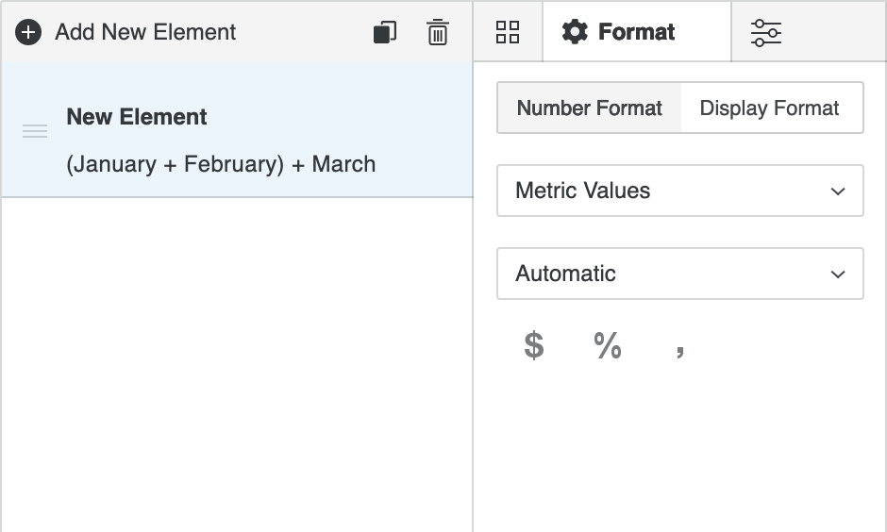Open the grid layout tab

pos(508,32)
